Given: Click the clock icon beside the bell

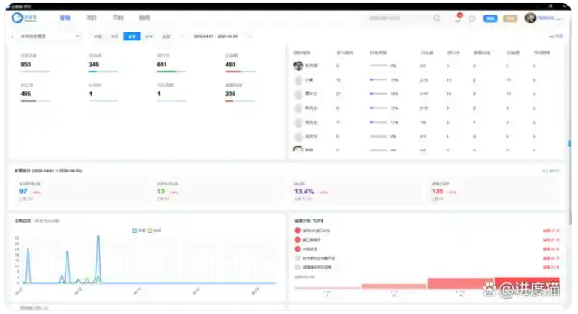Looking at the screenshot, I should 472,19.
